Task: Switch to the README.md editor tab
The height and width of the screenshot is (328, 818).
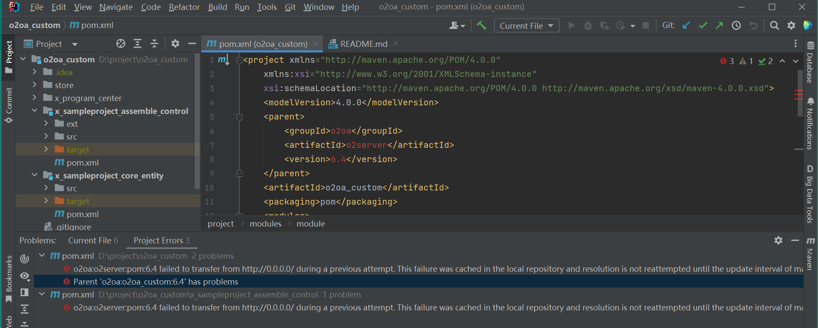Action: coord(363,44)
